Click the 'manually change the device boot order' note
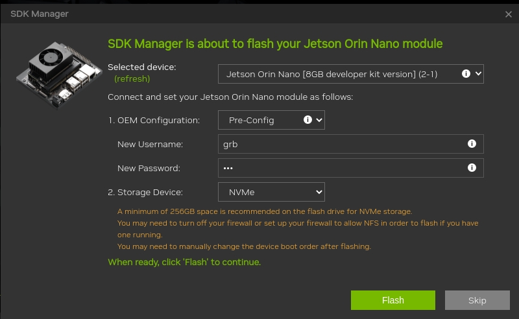The height and width of the screenshot is (319, 519). tap(245, 246)
